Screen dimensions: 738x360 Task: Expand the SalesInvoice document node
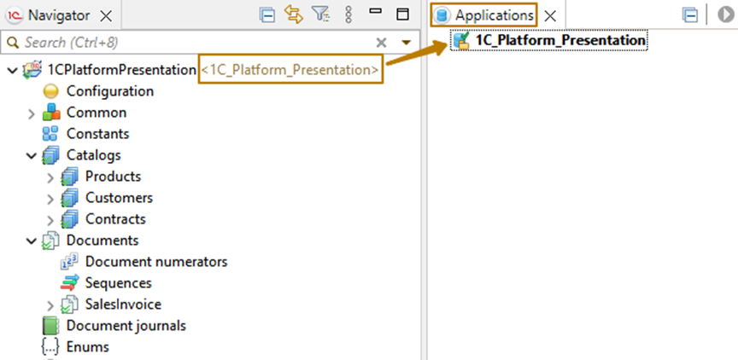click(50, 305)
